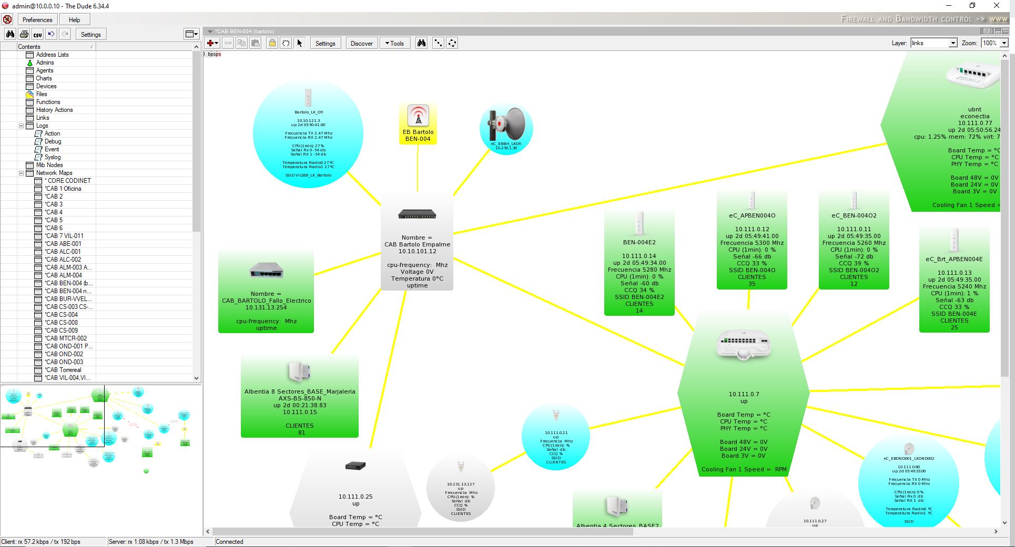The height and width of the screenshot is (547, 1015).
Task: Toggle the map lock padlock icon
Action: [272, 43]
